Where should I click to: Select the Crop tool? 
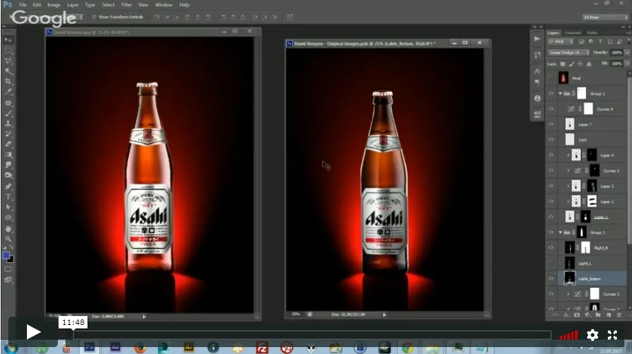coord(8,81)
